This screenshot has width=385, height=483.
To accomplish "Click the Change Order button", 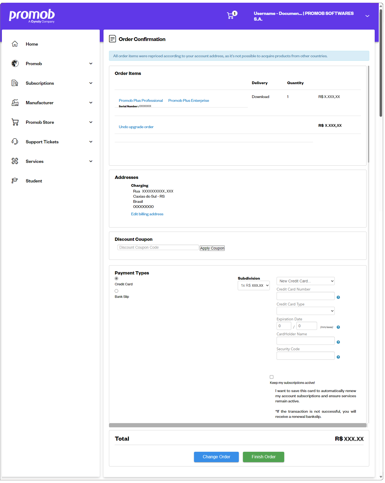I will click(216, 457).
